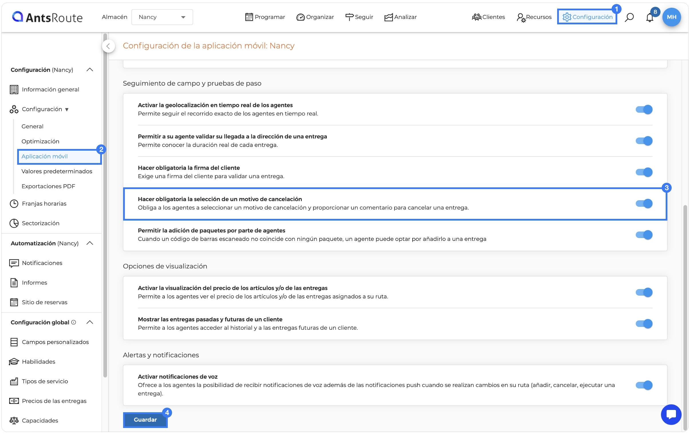690x434 pixels.
Task: Open the Seguir menu
Action: click(x=359, y=17)
